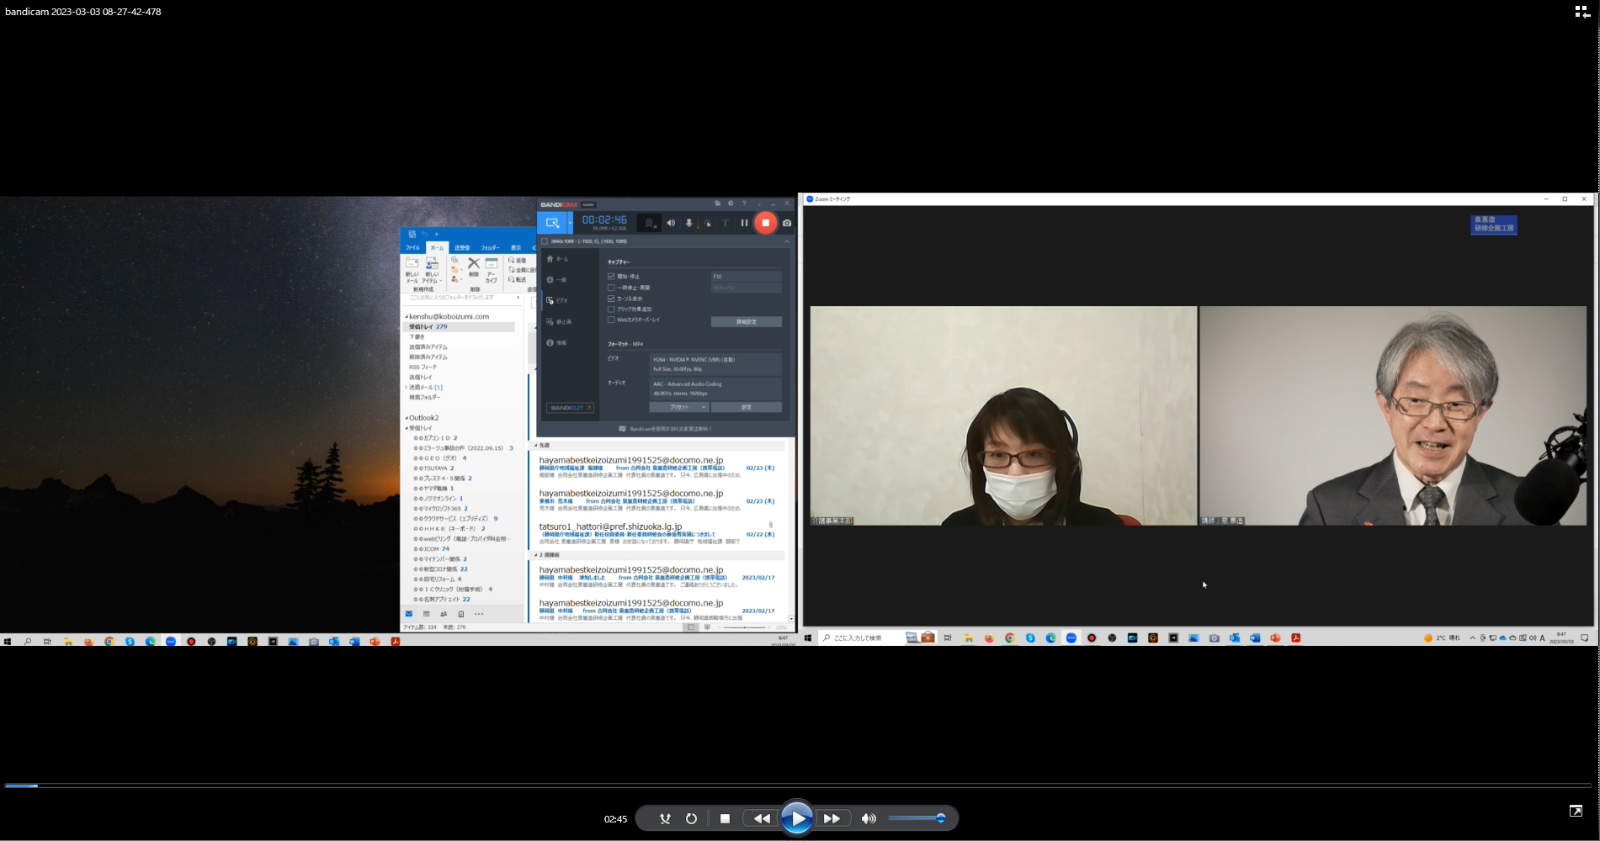The image size is (1600, 841).
Task: Collapse the last-week message group header
Action: (x=535, y=446)
